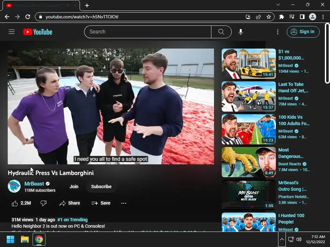The width and height of the screenshot is (330, 247).
Task: Open #1 on Trending link
Action: 73,220
